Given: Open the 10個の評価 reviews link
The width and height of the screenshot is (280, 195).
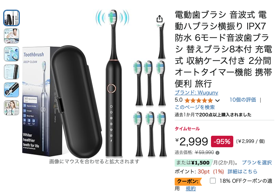Looking at the screenshot, I should (x=243, y=100).
